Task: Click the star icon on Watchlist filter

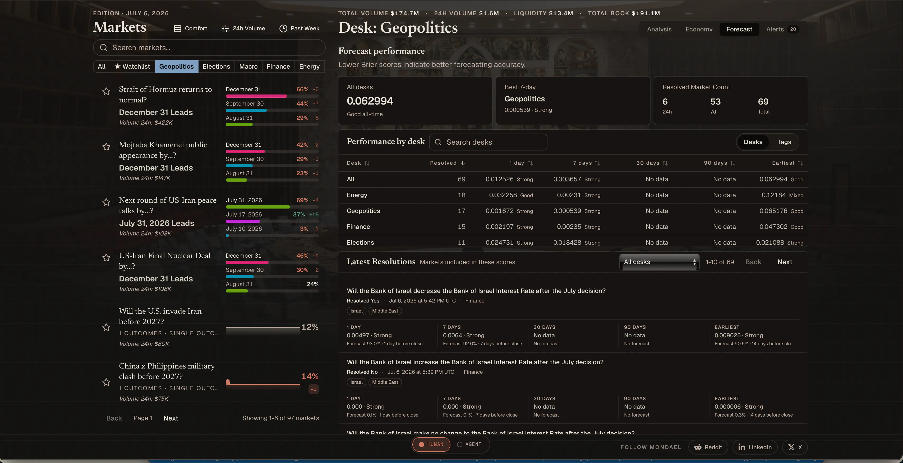Action: 117,66
